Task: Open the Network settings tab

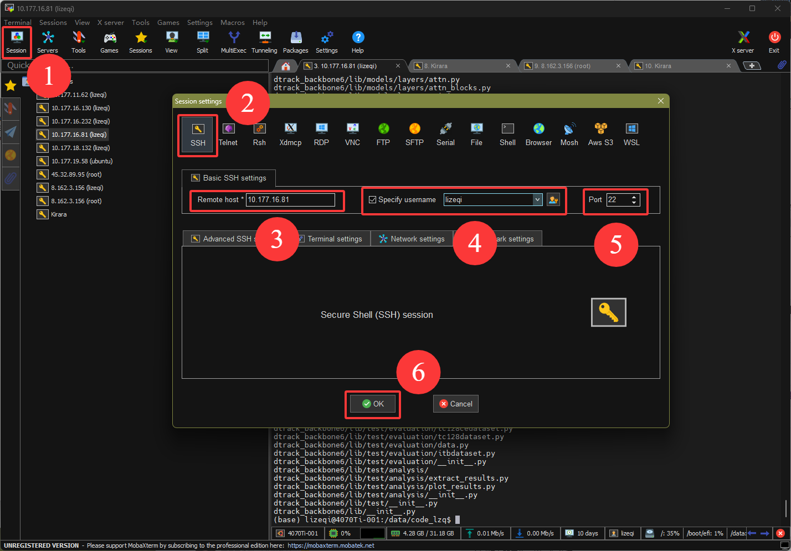Action: pyautogui.click(x=412, y=239)
